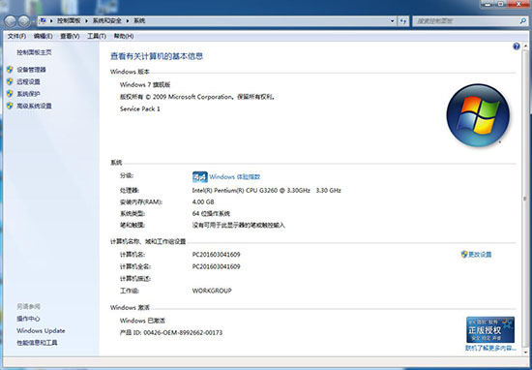Click the 正版授权 genuine software badge
This screenshot has width=532, height=370.
coord(490,329)
